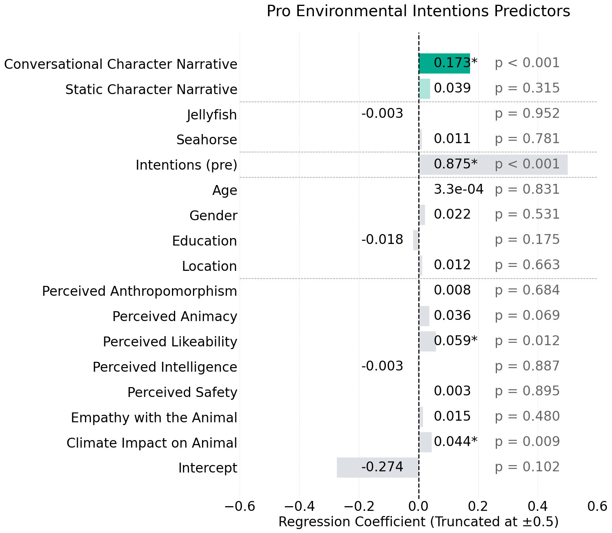Click the Jellyfish row label
The image size is (612, 533).
212,115
